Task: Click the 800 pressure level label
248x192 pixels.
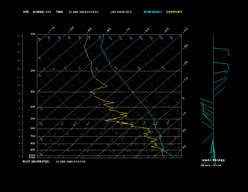Action: (33, 143)
